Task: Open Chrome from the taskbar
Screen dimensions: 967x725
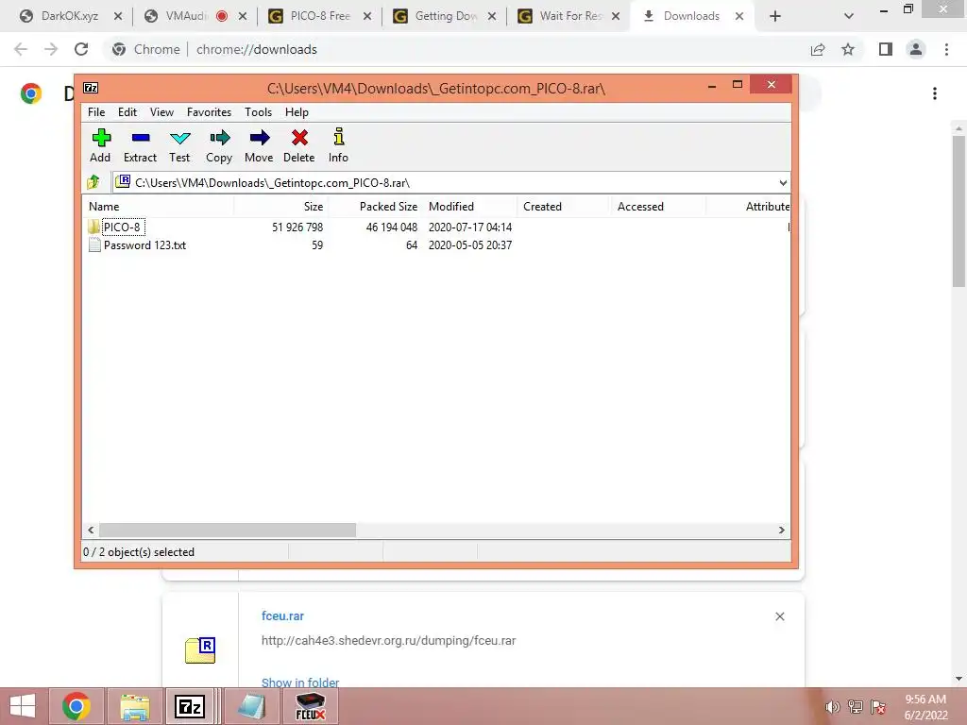Action: pos(76,706)
